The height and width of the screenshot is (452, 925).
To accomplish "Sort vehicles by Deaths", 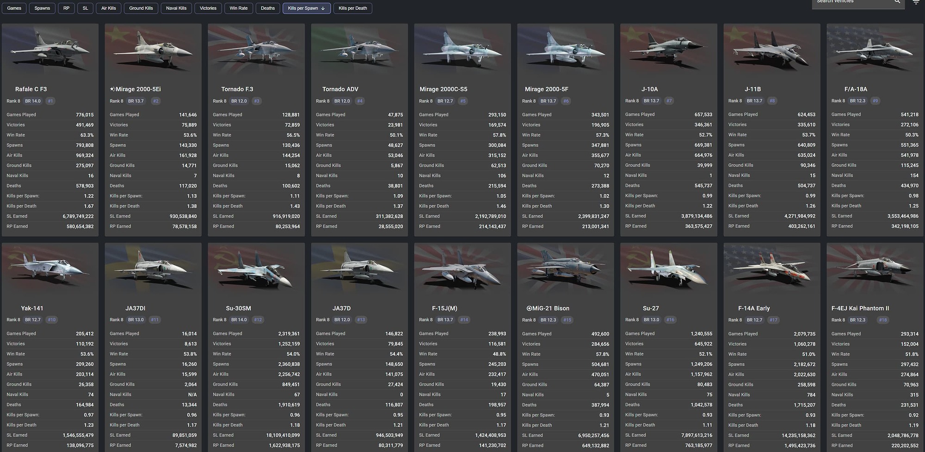I will pyautogui.click(x=267, y=8).
